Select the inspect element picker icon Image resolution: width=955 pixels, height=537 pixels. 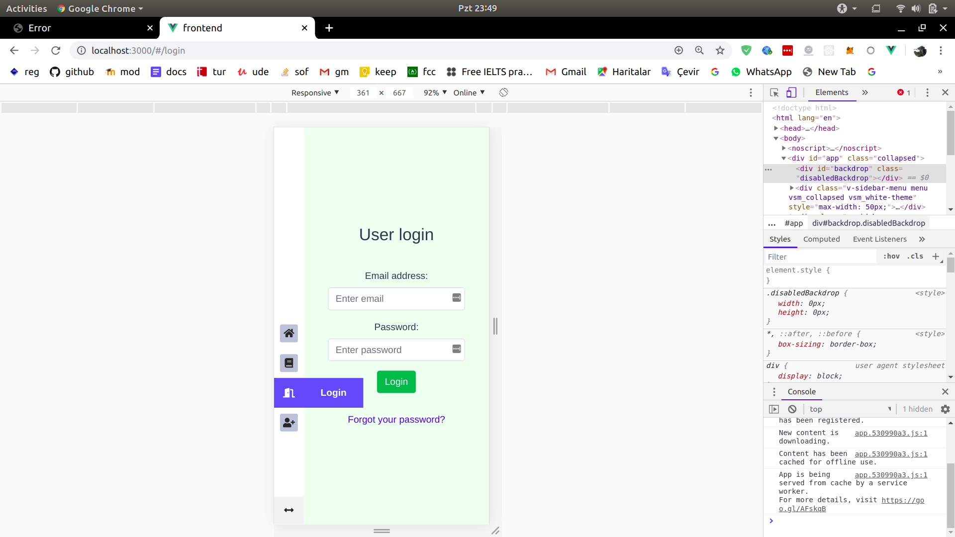(774, 92)
